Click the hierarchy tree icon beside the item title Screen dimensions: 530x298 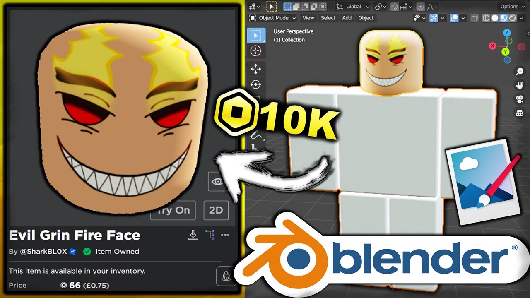coord(210,235)
